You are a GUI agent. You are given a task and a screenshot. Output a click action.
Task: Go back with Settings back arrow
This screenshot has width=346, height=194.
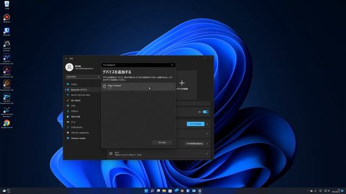pyautogui.click(x=66, y=59)
